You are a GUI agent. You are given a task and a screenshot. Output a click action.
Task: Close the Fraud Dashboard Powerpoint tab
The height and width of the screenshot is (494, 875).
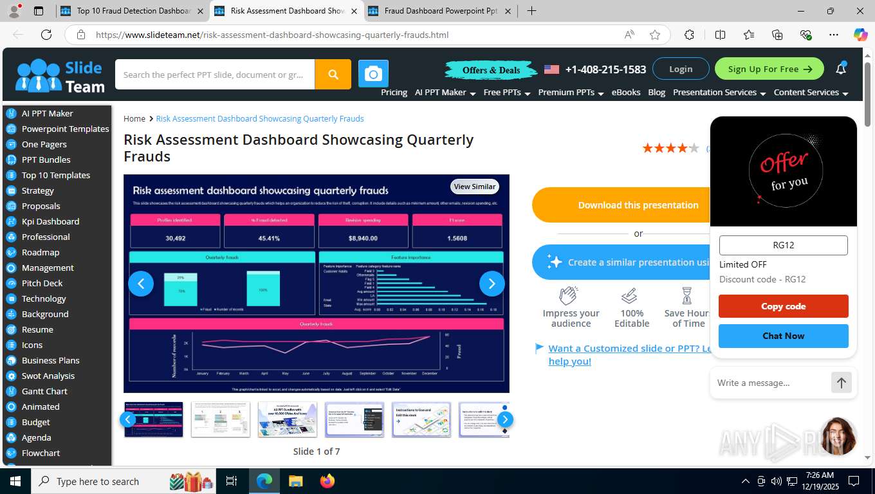(508, 11)
